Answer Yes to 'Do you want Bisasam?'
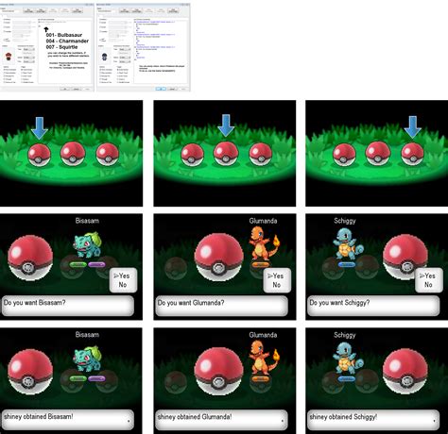The height and width of the screenshot is (434, 448). tap(122, 275)
